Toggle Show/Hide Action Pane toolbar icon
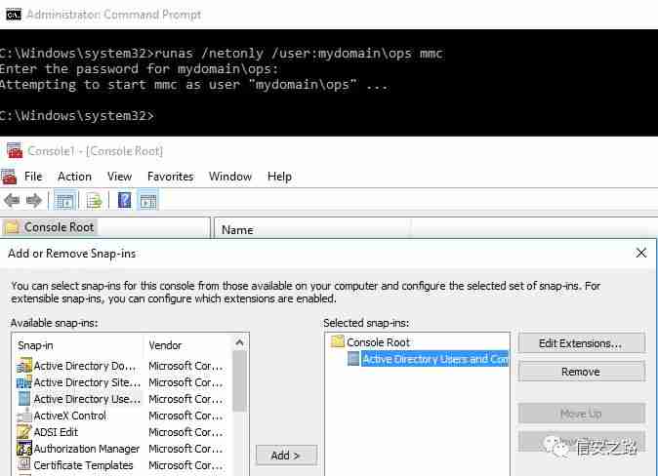 click(x=147, y=201)
